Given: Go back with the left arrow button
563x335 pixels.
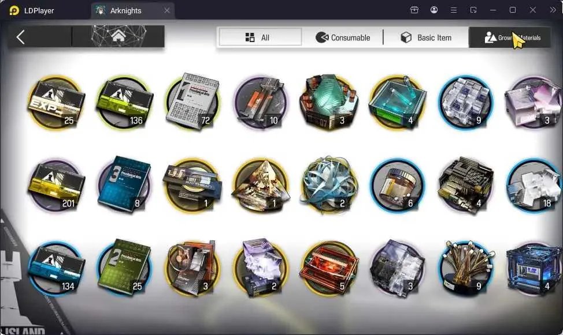Looking at the screenshot, I should 21,37.
